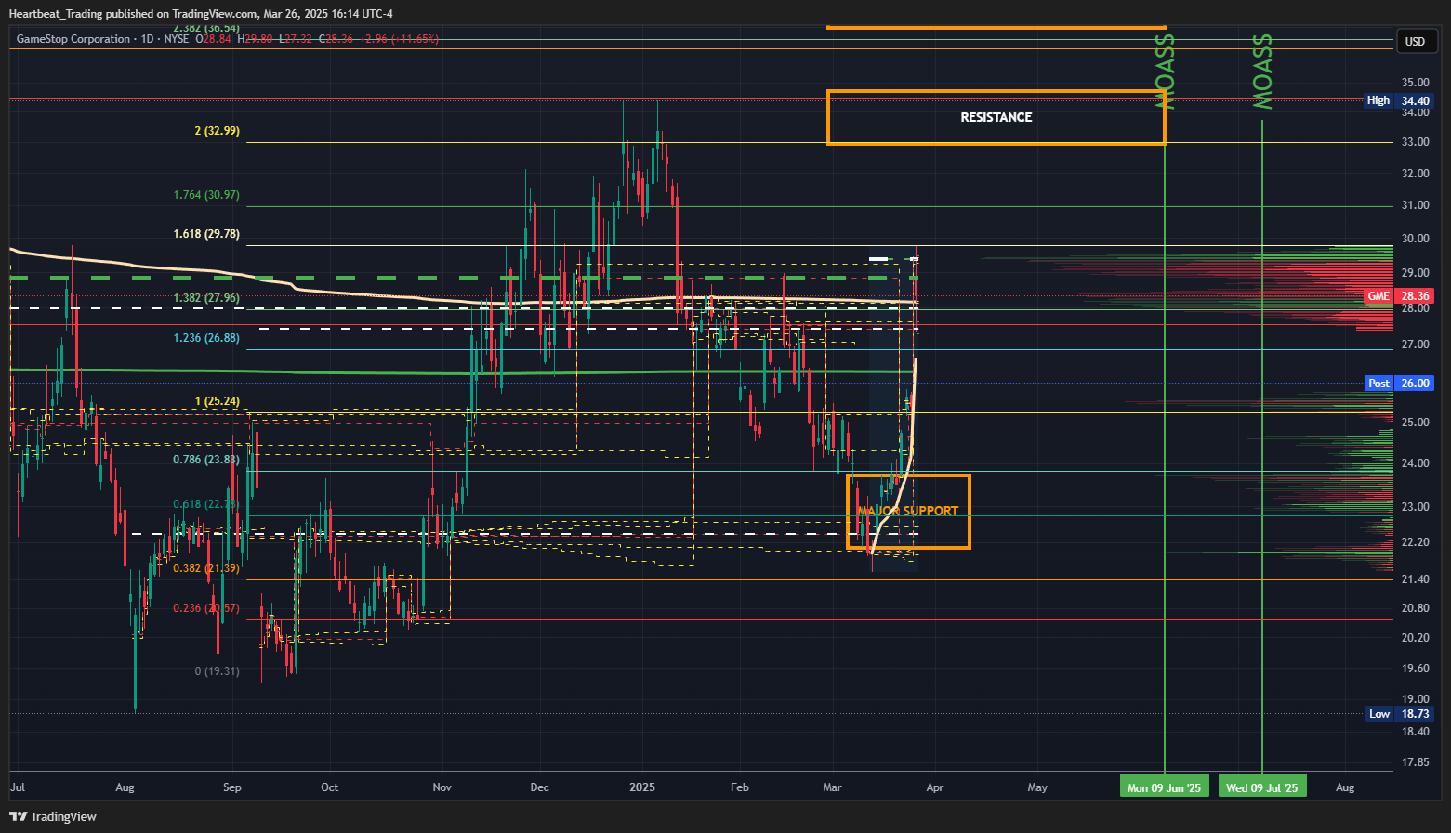The width and height of the screenshot is (1451, 833).
Task: Select Fibonacci level label 1.618 (29.78)
Action: pos(206,234)
